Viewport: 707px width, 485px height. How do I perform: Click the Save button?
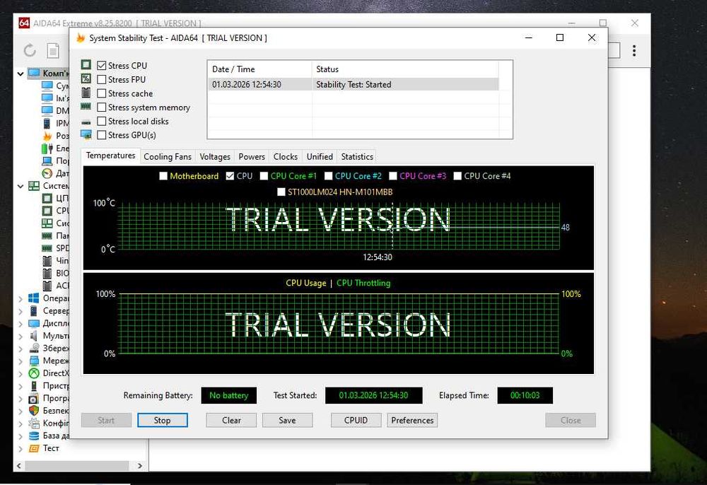(x=287, y=421)
